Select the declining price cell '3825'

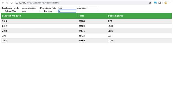[x=139, y=31]
